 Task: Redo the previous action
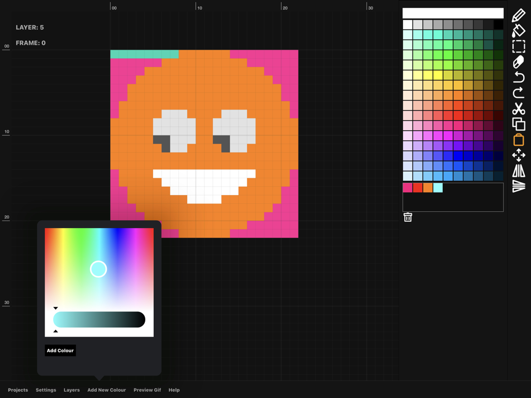[518, 93]
